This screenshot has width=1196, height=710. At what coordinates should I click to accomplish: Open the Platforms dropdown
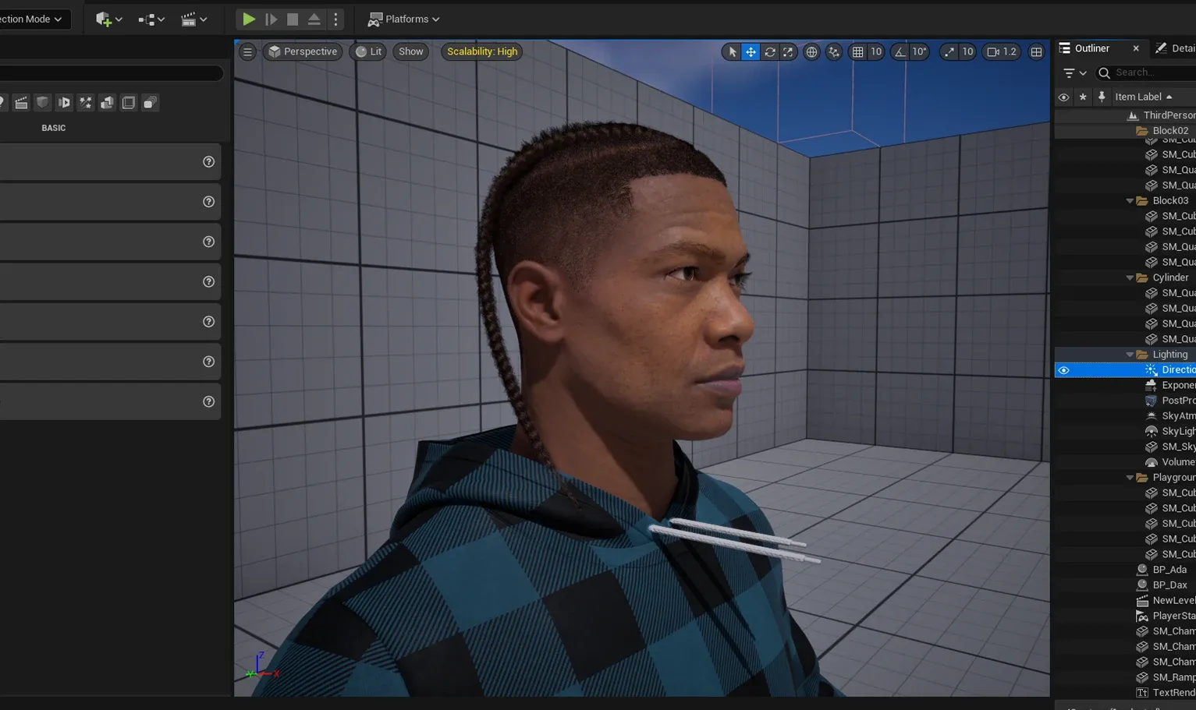[404, 19]
